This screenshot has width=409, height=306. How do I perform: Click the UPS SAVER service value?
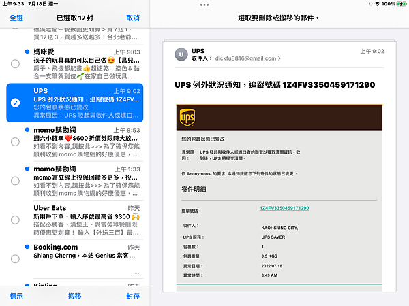pos(273,237)
